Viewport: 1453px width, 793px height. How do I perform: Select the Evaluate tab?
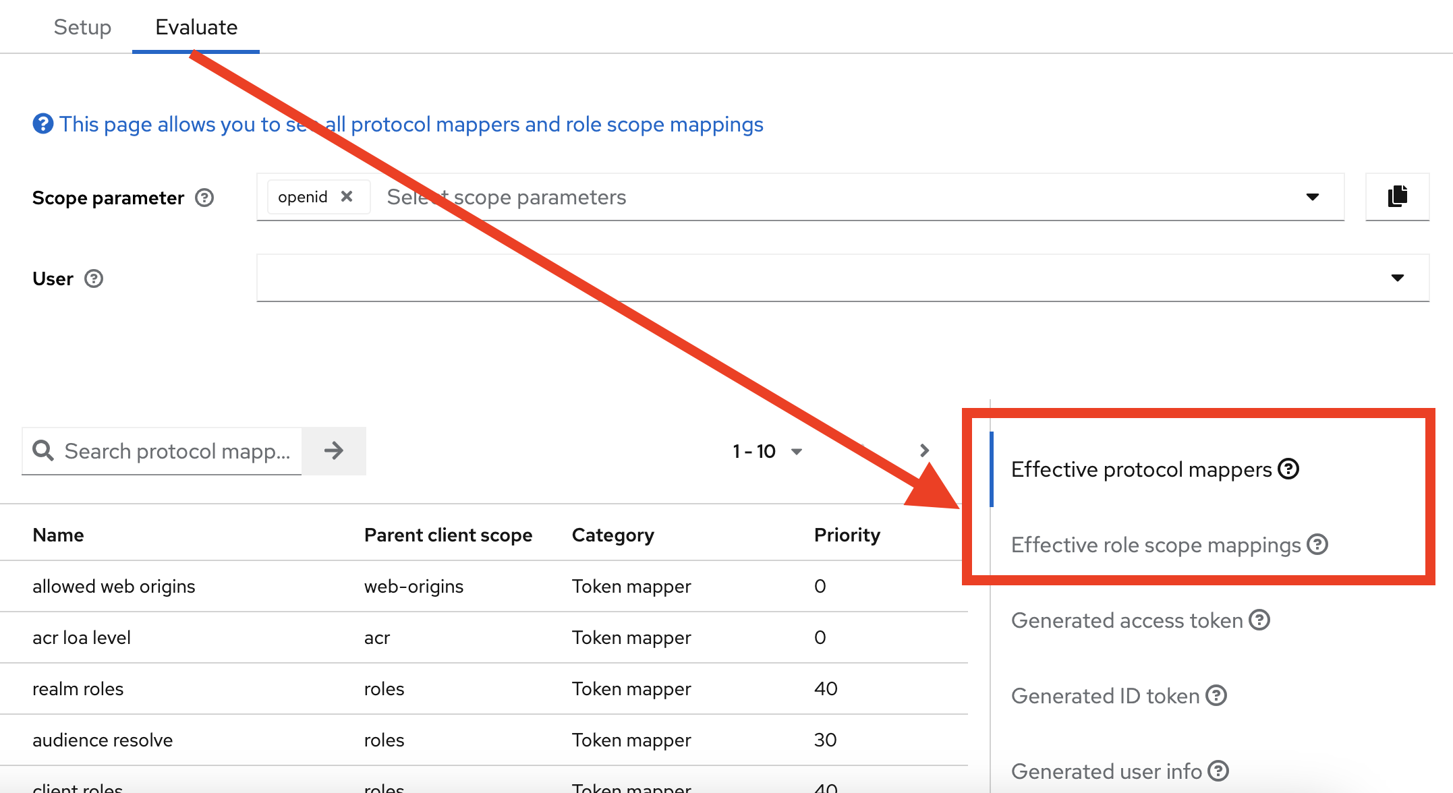(196, 27)
